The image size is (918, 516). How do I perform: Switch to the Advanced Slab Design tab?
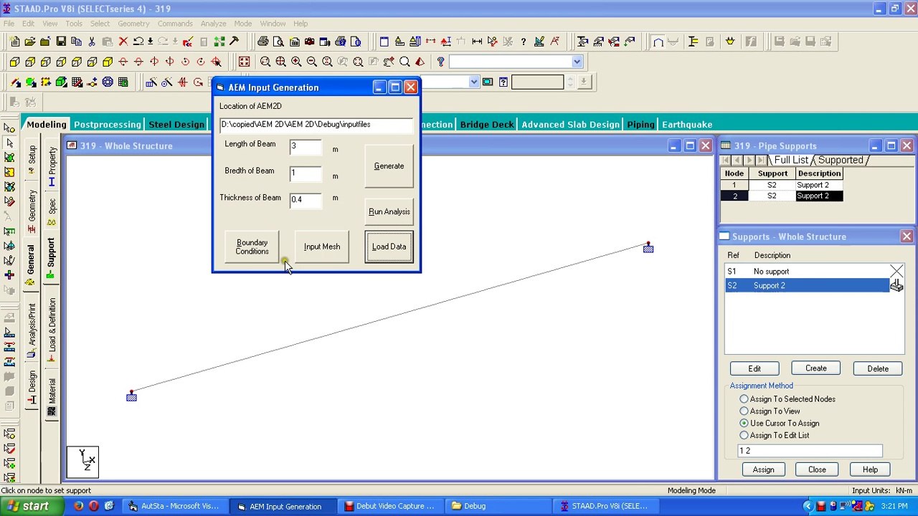tap(570, 124)
